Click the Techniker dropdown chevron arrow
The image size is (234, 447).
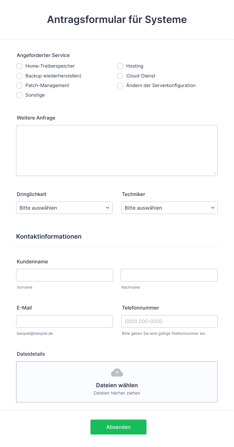213,208
